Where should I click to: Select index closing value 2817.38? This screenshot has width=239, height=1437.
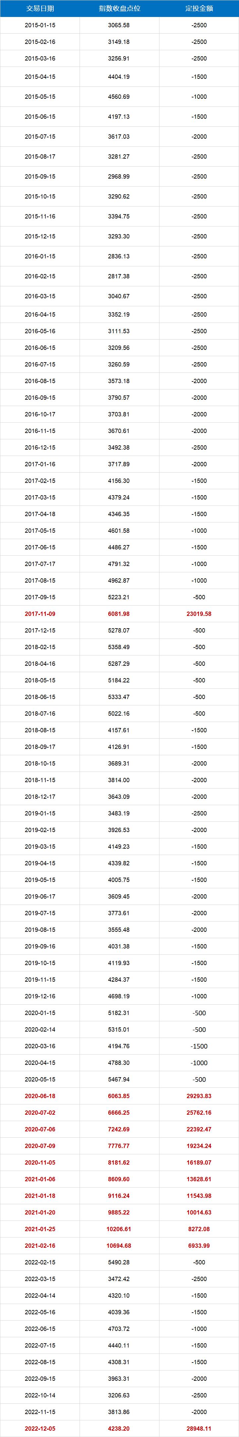pyautogui.click(x=119, y=276)
